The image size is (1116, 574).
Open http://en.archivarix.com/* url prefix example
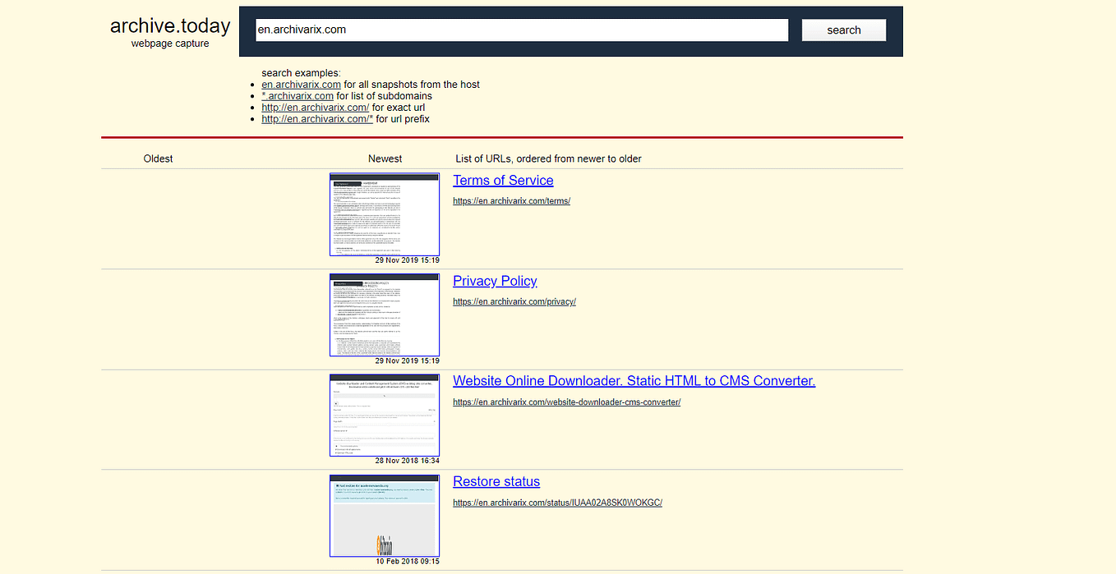[x=317, y=119]
